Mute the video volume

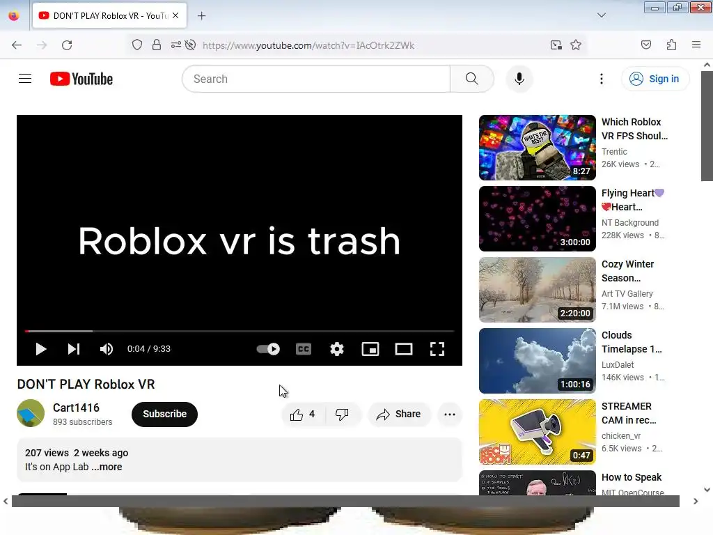[107, 349]
